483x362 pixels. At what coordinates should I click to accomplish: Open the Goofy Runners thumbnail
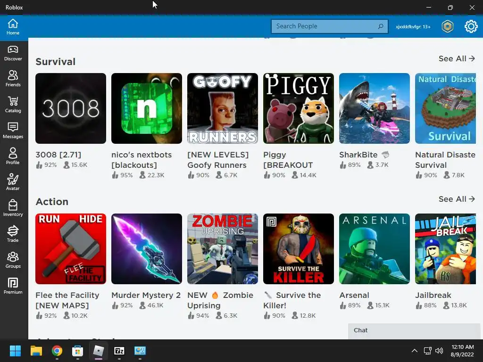pos(223,108)
